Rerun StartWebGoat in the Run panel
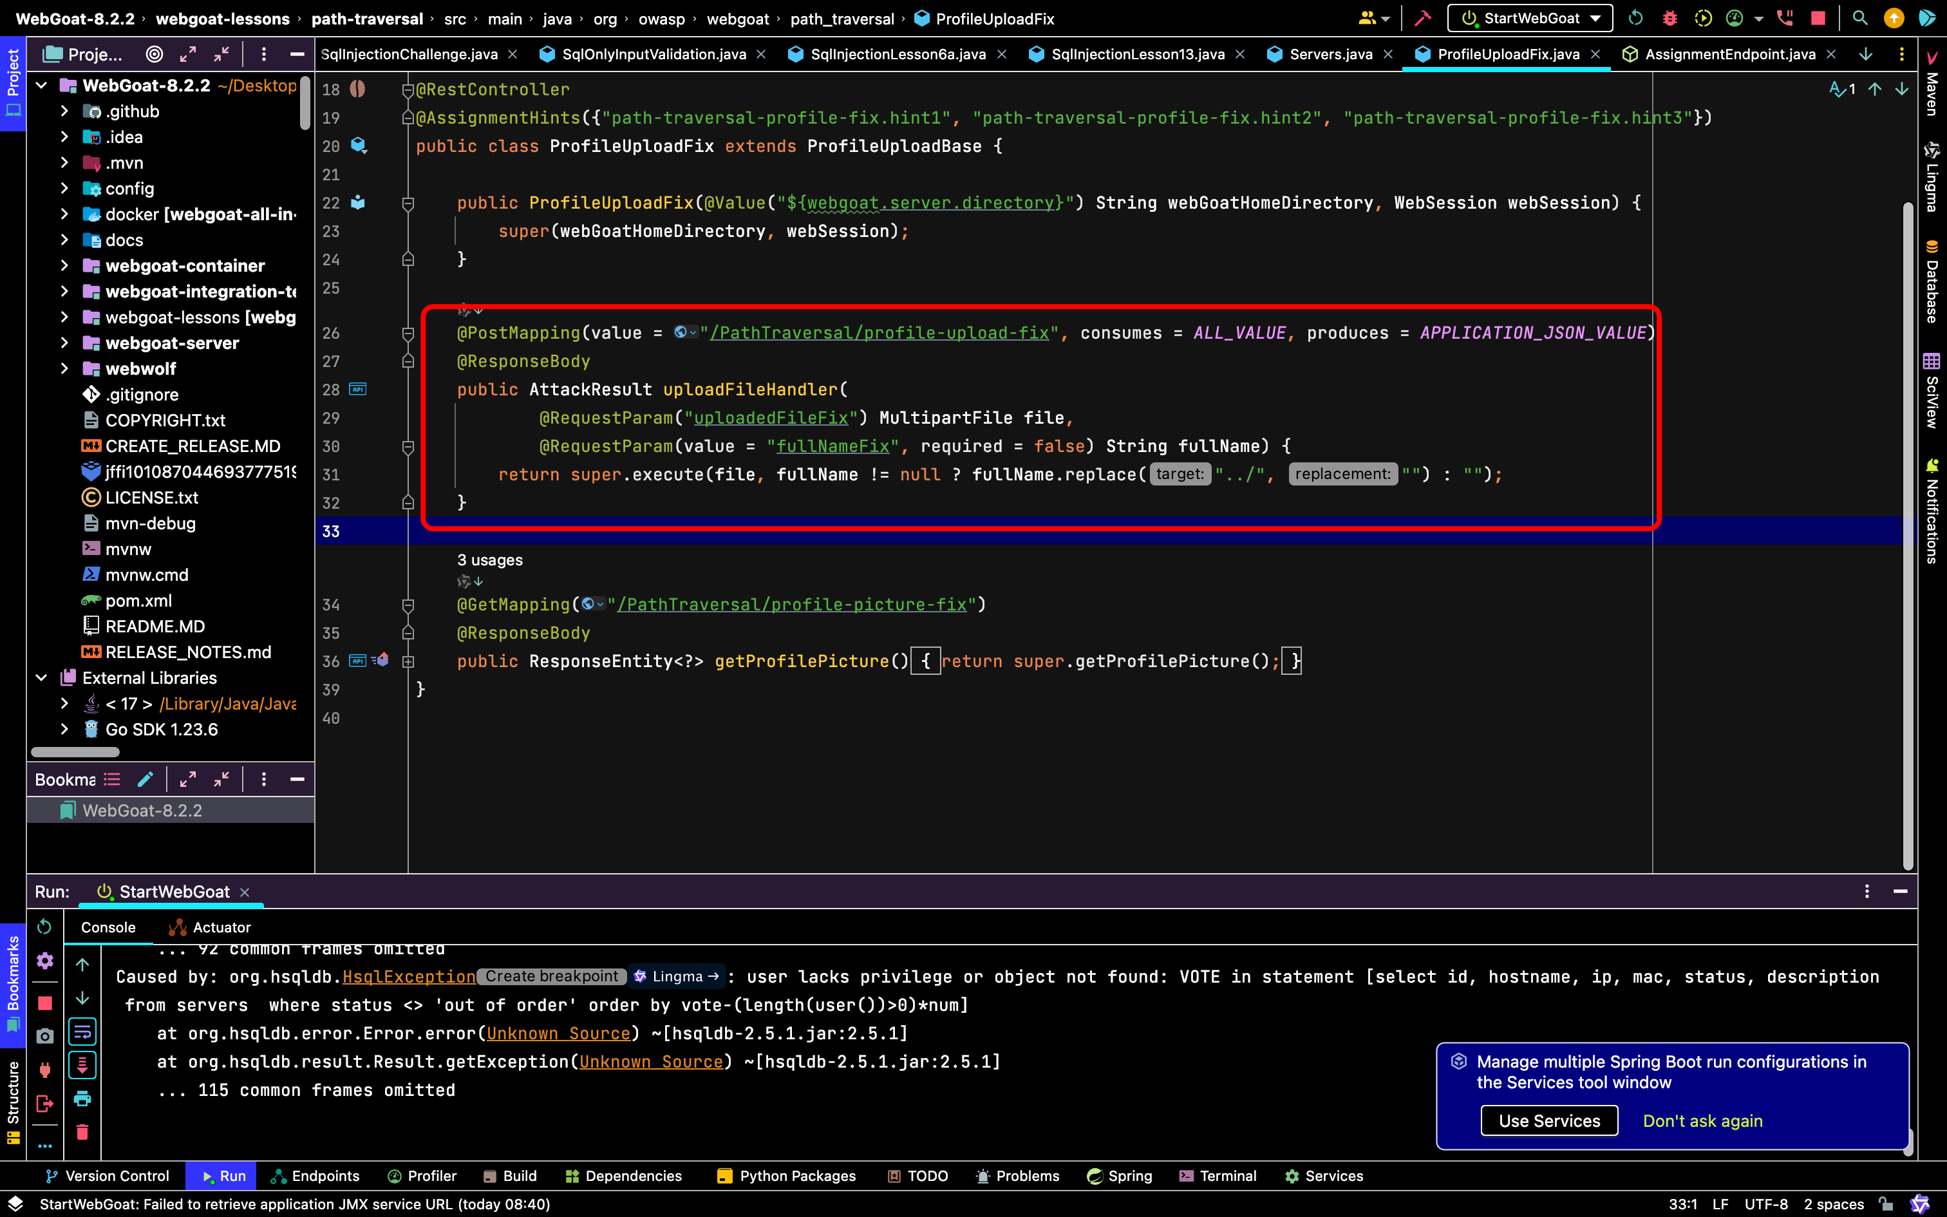Image resolution: width=1947 pixels, height=1217 pixels. pyautogui.click(x=44, y=927)
